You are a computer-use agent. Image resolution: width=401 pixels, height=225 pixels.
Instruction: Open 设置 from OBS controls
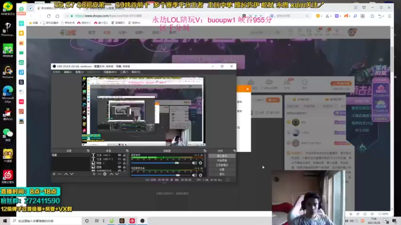(222, 169)
